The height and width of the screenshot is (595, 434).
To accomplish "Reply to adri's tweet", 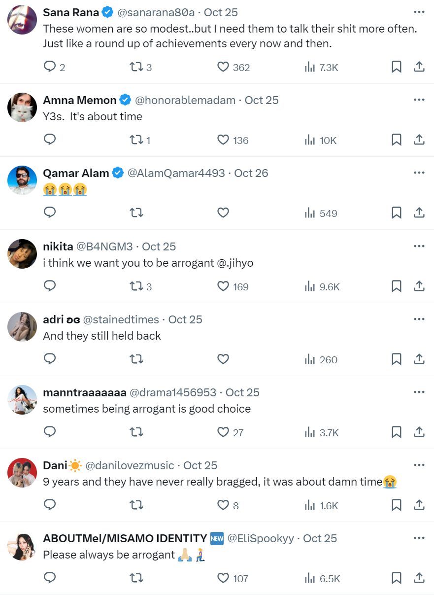I will click(50, 359).
